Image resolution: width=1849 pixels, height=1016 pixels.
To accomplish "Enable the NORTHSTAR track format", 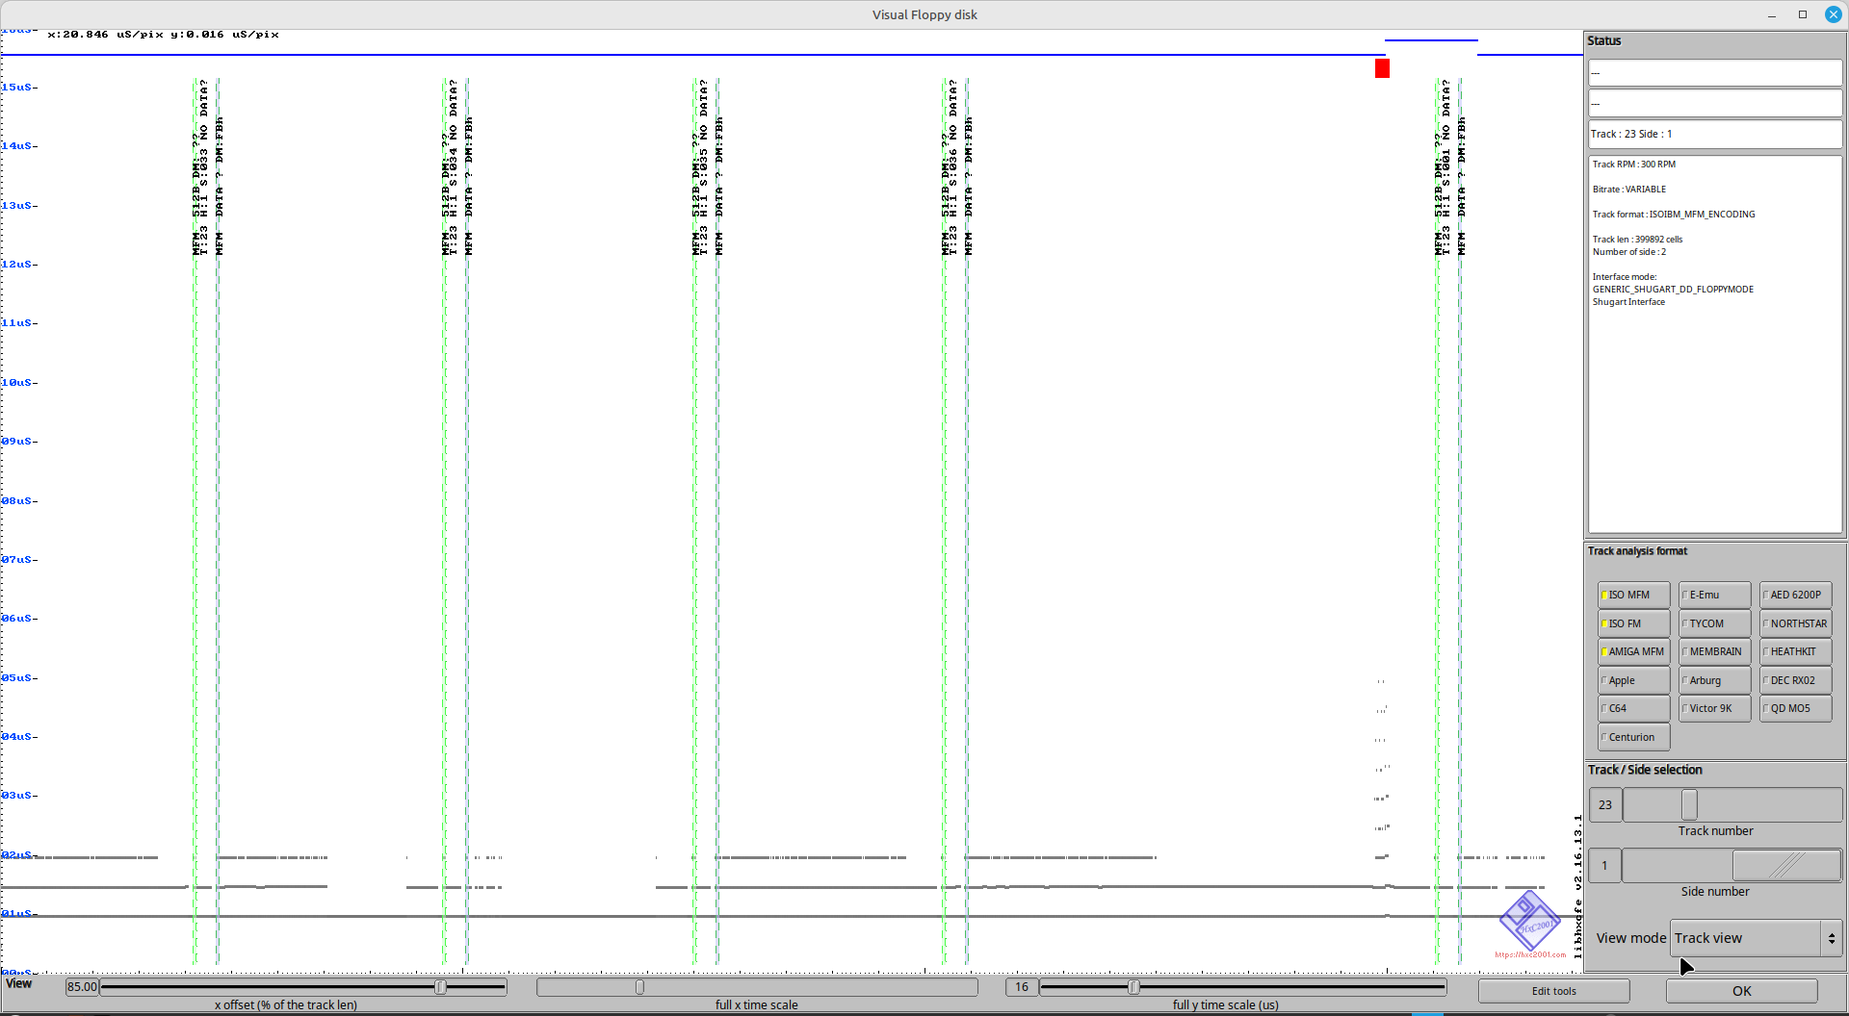I will coord(1795,623).
